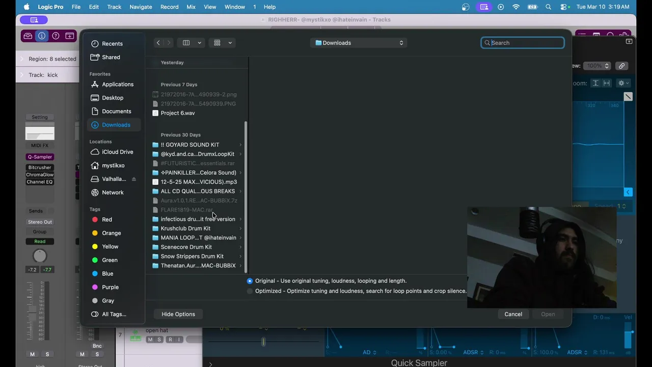Click the Wi-Fi icon in menu bar
652x367 pixels.
tap(516, 7)
